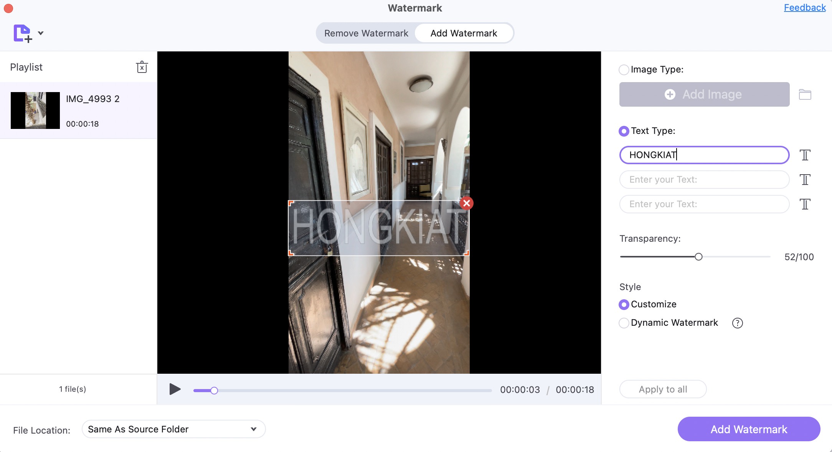Click the delete playlist icon
832x452 pixels.
click(142, 67)
